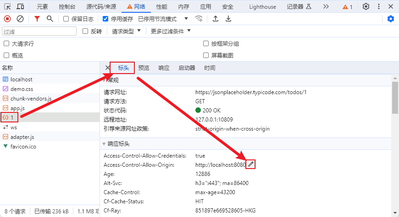
Task: Switch to the 时间 tab
Action: (210, 68)
